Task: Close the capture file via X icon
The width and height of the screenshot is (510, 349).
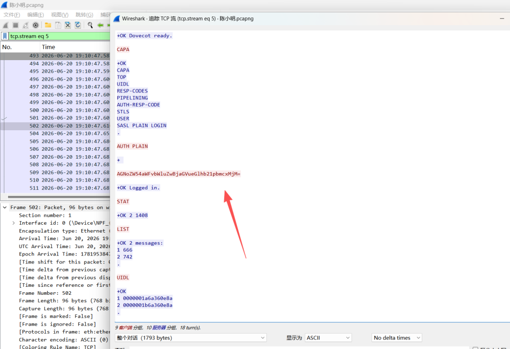Action: (68, 25)
